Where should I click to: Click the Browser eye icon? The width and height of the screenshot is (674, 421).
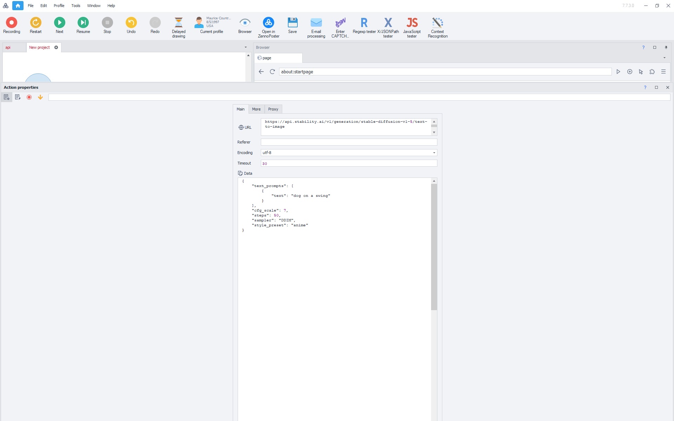click(x=245, y=25)
